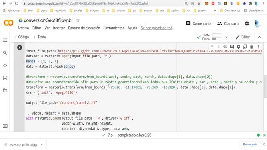Open the cripto bookmarks folder
This screenshot has height=150, width=267.
click(42, 10)
